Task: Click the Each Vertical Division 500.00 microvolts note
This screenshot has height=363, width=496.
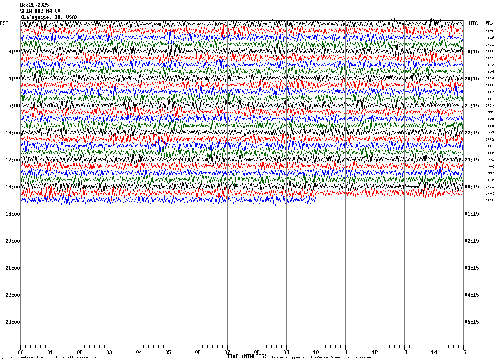Action: pyautogui.click(x=52, y=358)
